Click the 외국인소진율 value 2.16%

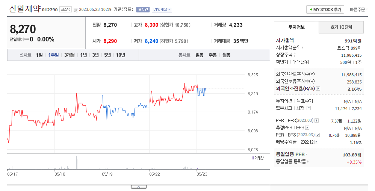tap(354, 89)
